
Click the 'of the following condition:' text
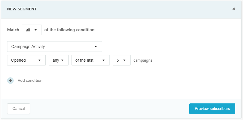(70, 30)
